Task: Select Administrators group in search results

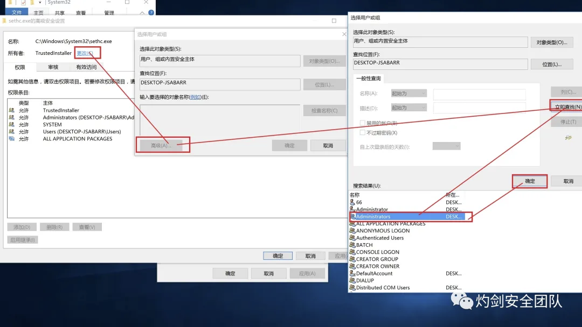Action: [x=406, y=217]
